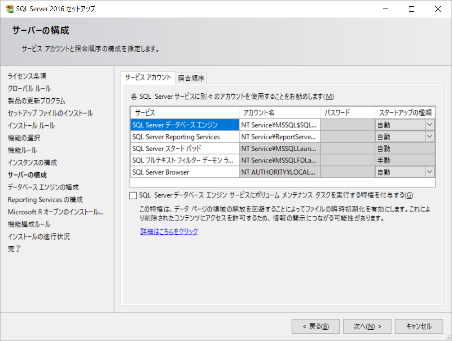Click the キャンセル button
Image resolution: width=452 pixels, height=341 pixels.
[x=419, y=326]
